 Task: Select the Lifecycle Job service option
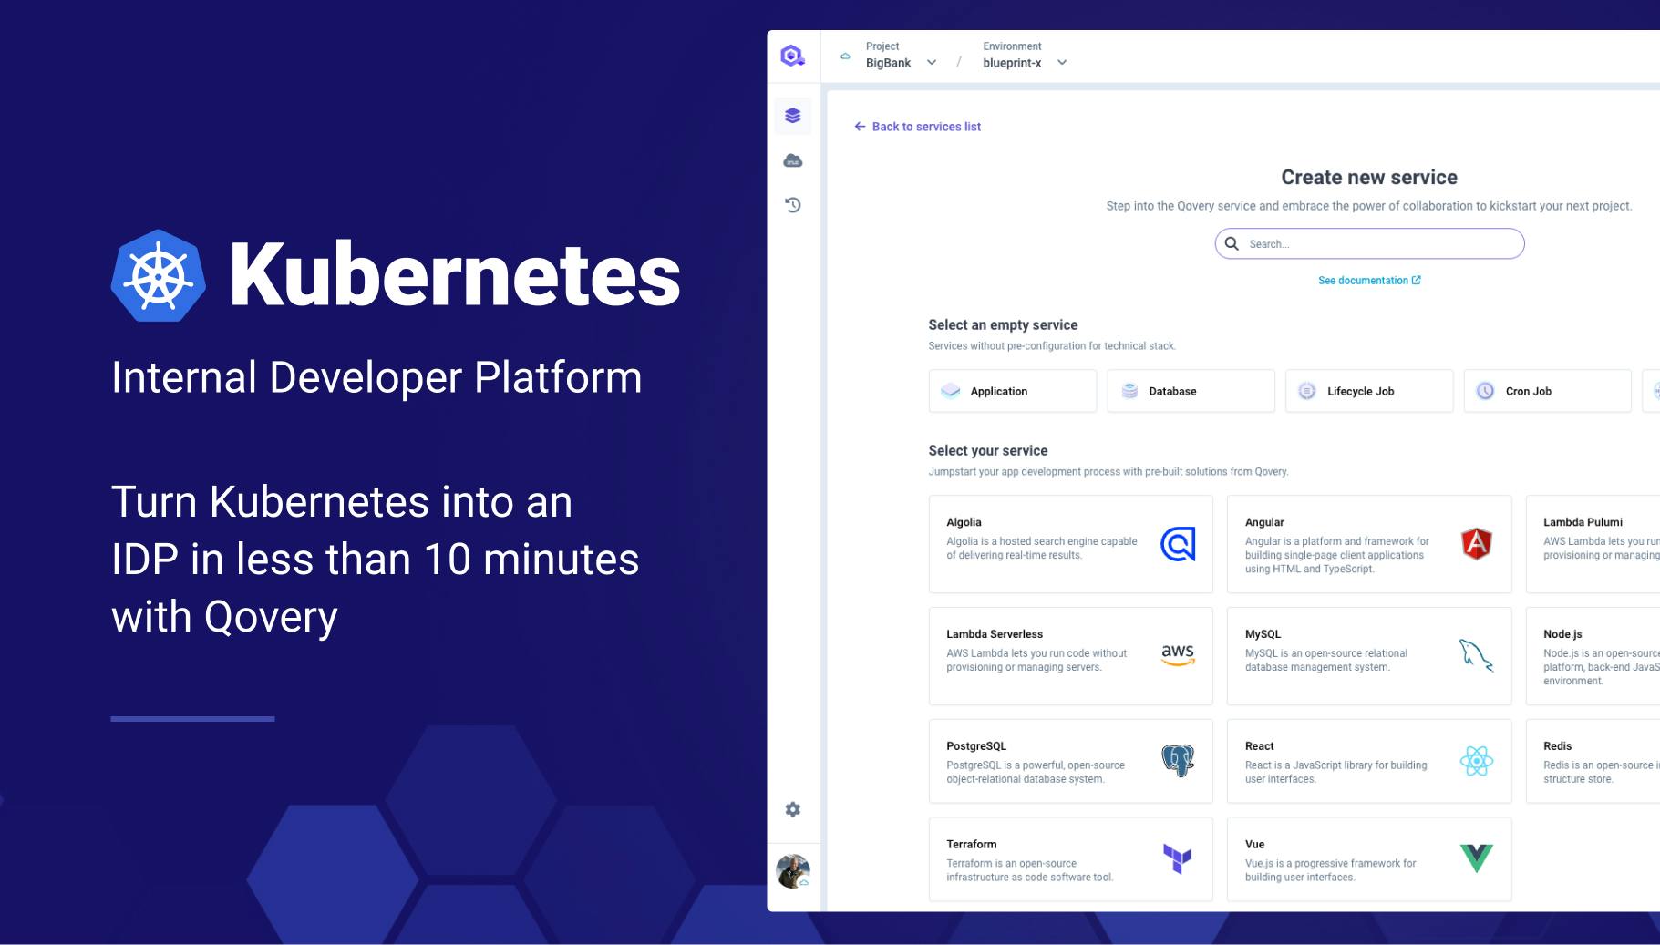coord(1368,390)
